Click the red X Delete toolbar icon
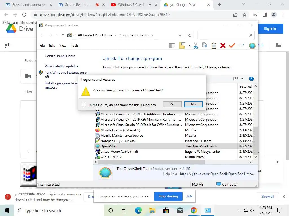The image size is (289, 216). point(223,46)
